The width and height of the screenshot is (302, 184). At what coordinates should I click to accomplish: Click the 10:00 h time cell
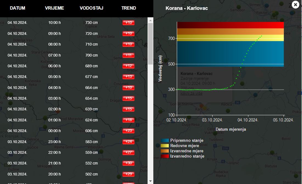(55, 23)
